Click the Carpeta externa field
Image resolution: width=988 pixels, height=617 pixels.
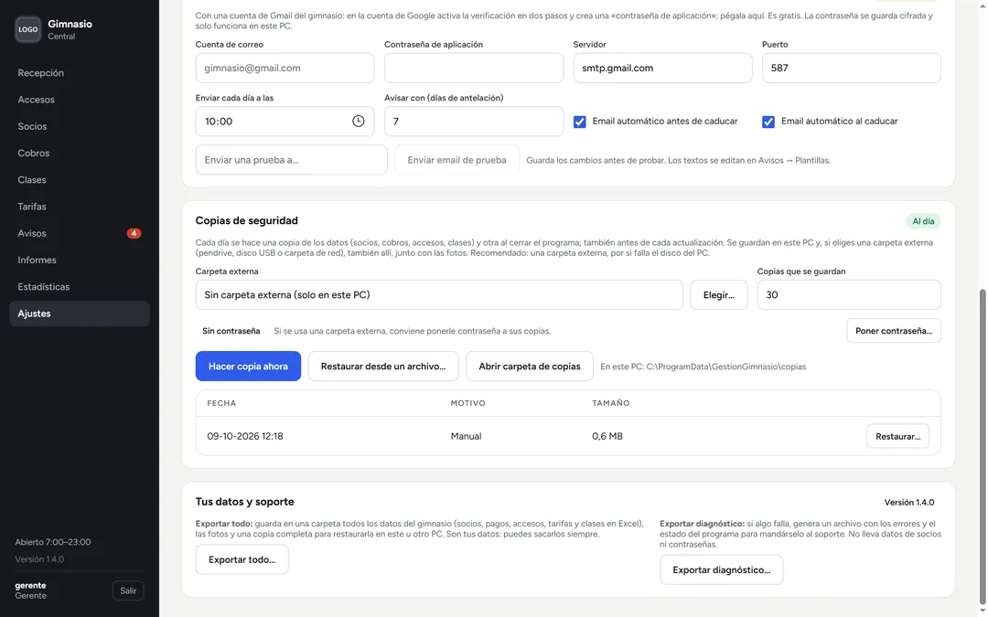coord(439,294)
